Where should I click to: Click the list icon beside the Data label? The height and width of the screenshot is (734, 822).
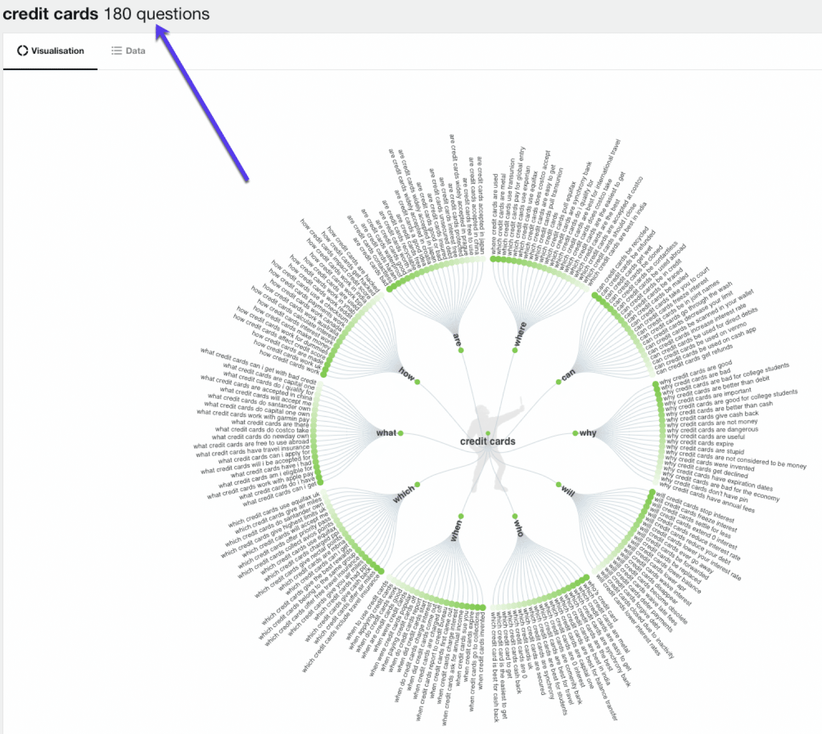[x=116, y=50]
